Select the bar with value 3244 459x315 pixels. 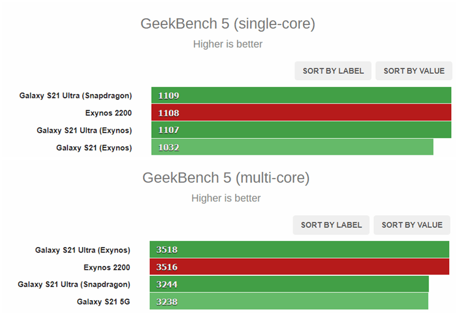(289, 284)
